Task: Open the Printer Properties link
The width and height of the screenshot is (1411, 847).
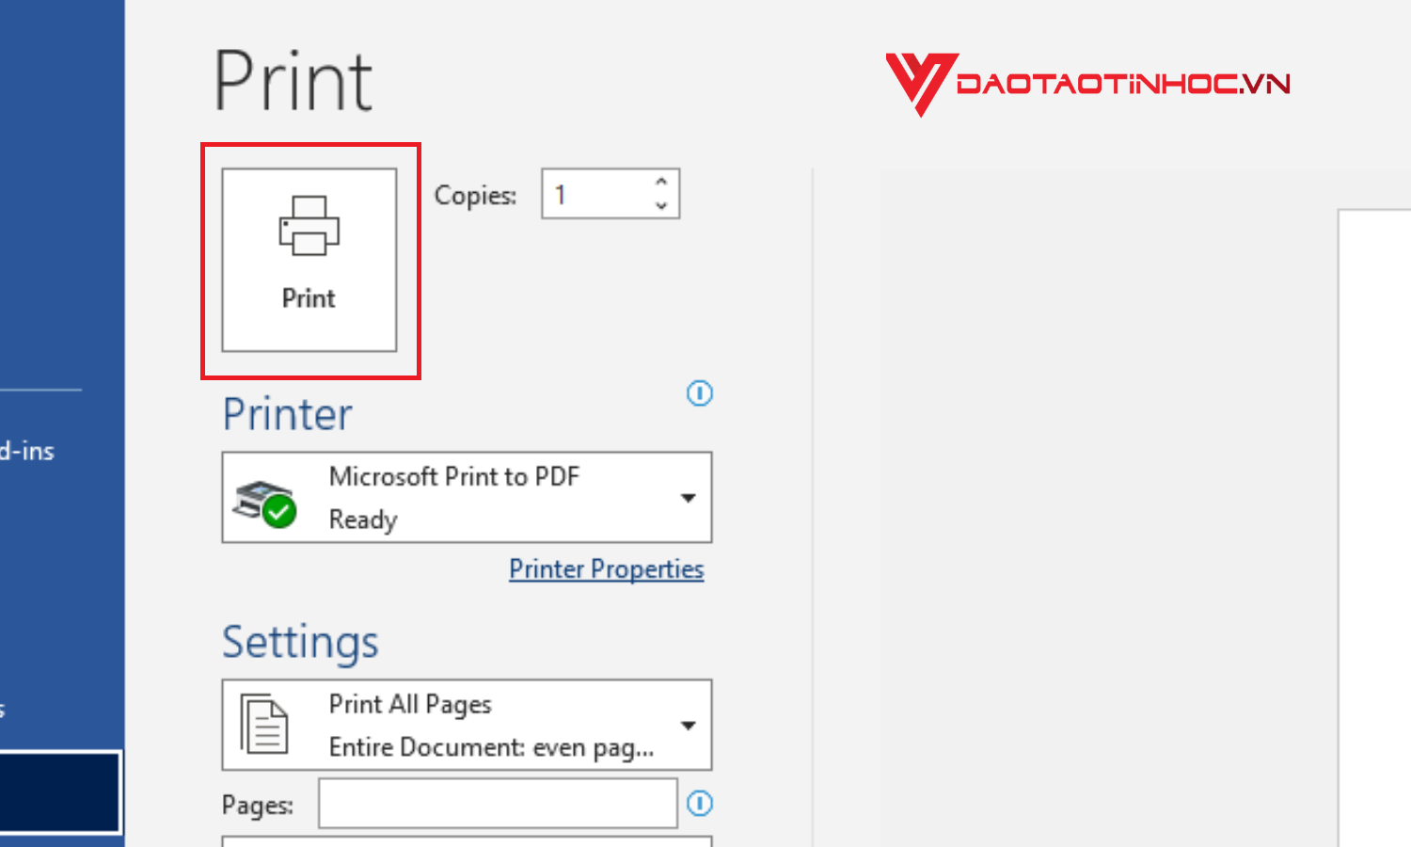Action: click(607, 569)
